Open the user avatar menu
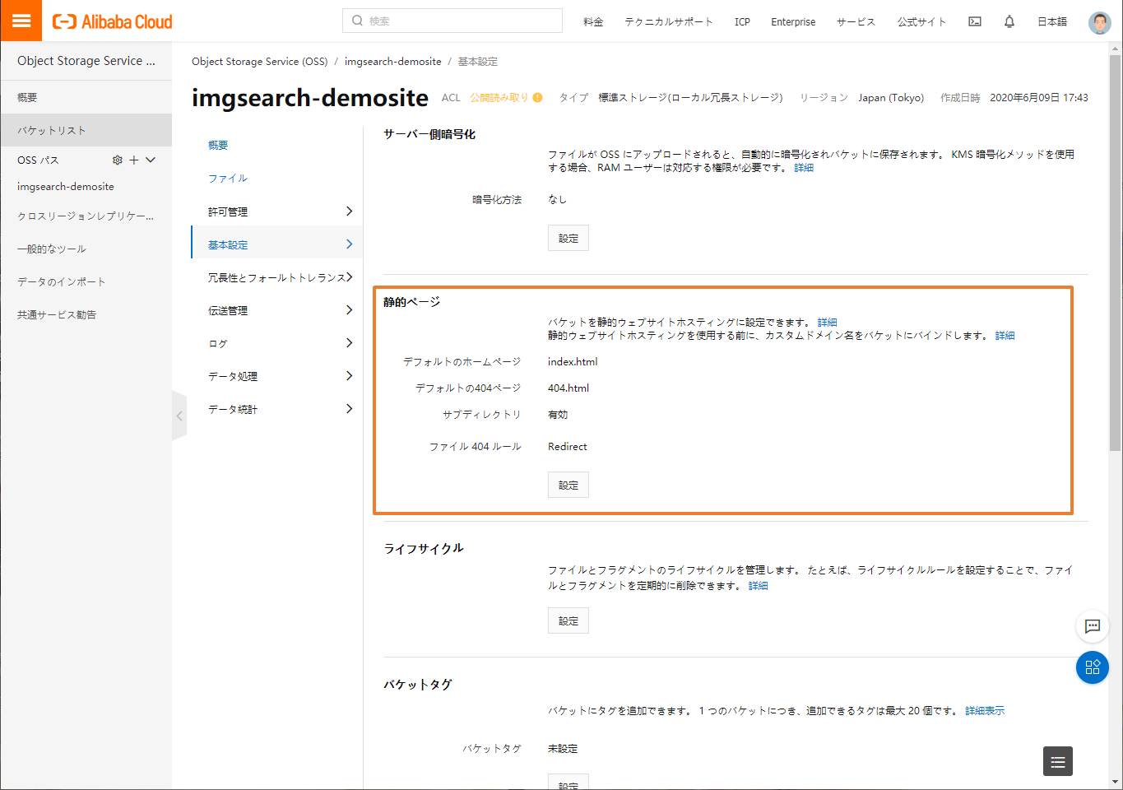1123x790 pixels. [x=1099, y=22]
